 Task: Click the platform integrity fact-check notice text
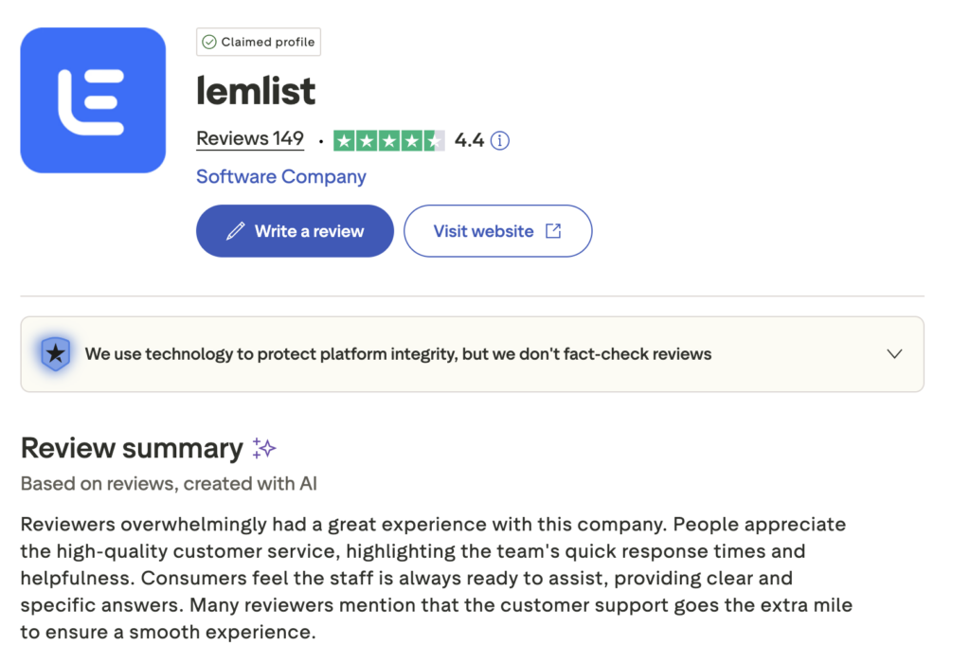(x=398, y=354)
